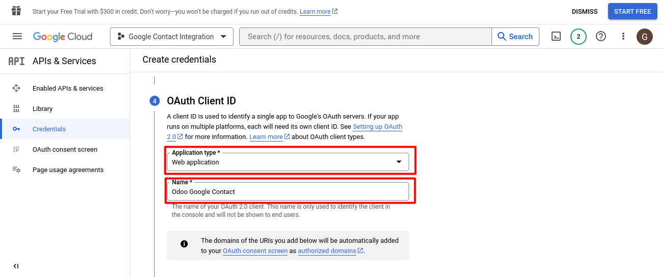Image resolution: width=663 pixels, height=280 pixels.
Task: Dismiss the free trial banner
Action: point(585,11)
